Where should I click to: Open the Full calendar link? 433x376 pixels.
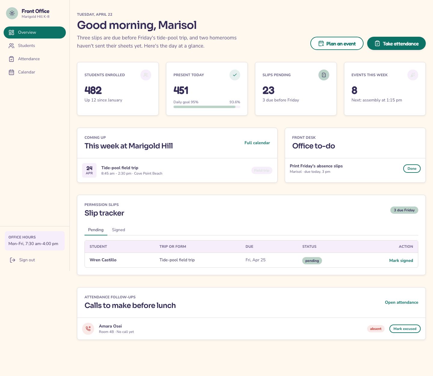257,143
